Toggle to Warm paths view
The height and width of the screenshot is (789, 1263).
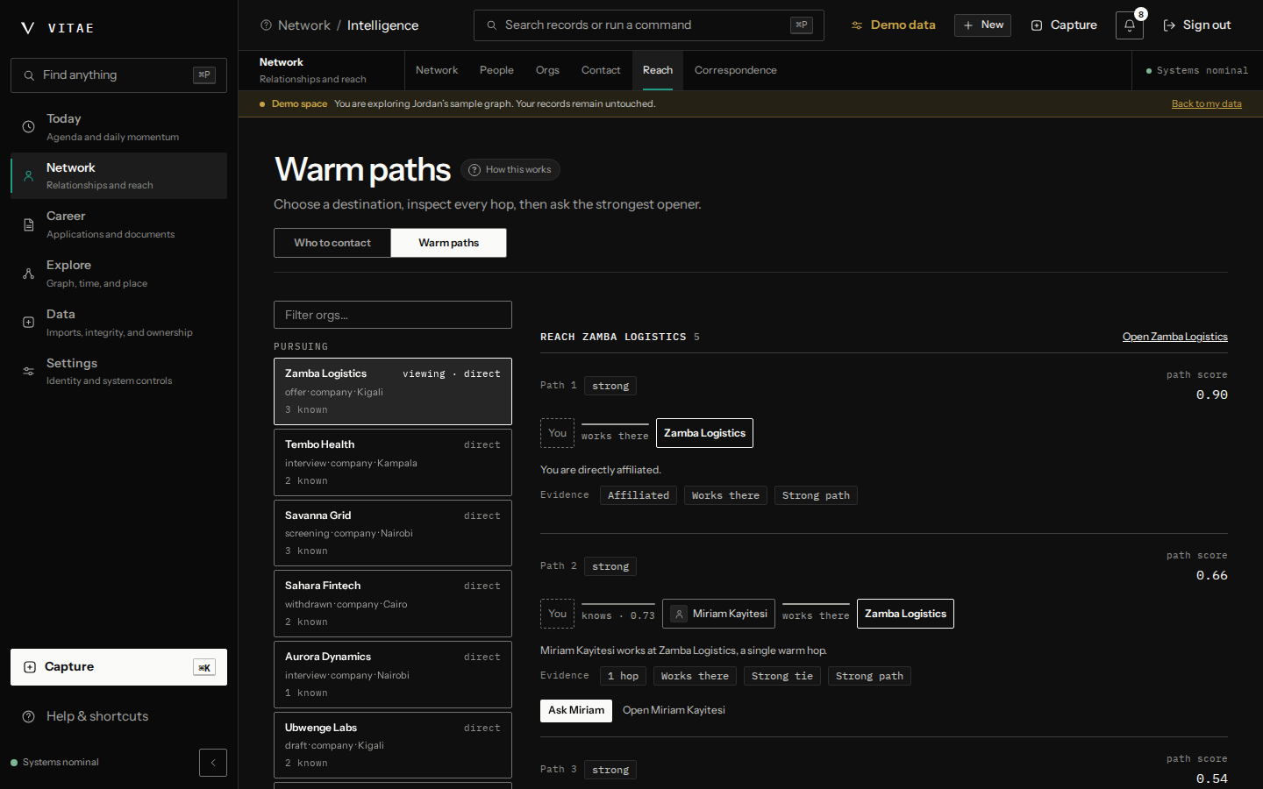[x=448, y=243]
